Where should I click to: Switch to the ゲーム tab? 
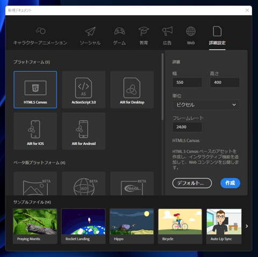pos(119,36)
